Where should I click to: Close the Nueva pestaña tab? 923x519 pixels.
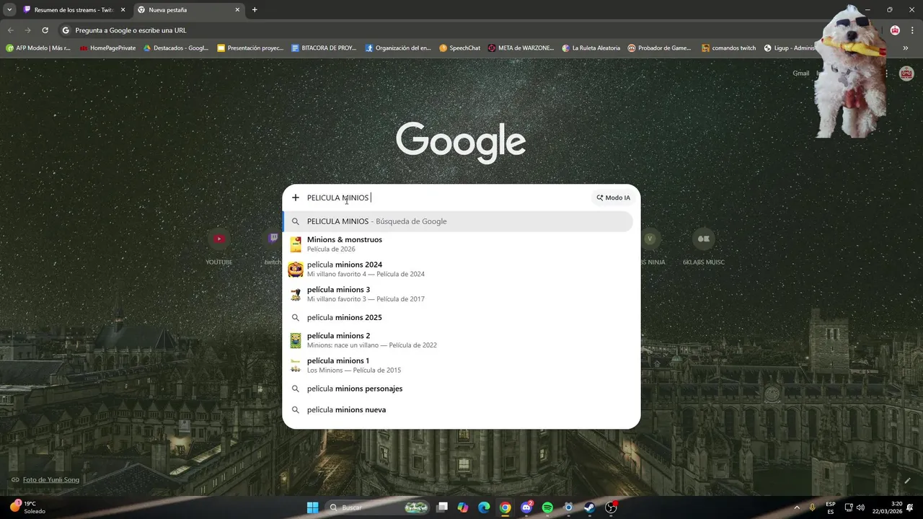click(237, 10)
